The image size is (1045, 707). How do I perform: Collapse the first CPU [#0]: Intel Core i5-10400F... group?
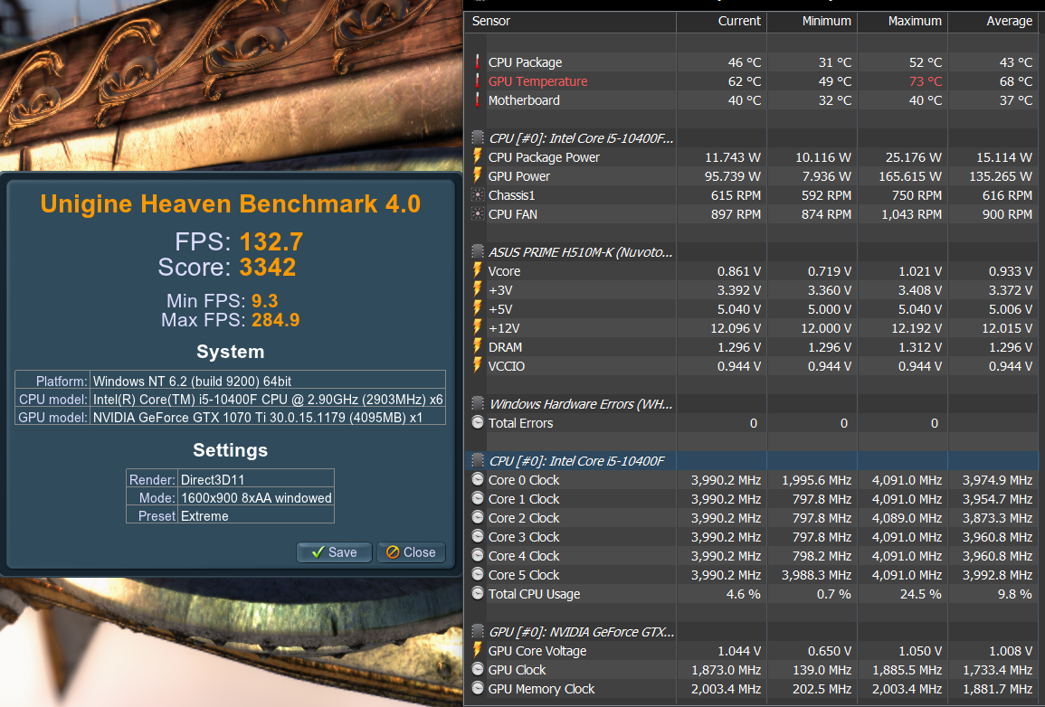(x=477, y=137)
